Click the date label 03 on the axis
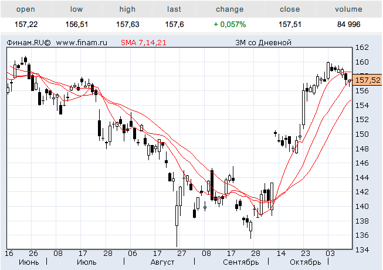 (x=330, y=254)
